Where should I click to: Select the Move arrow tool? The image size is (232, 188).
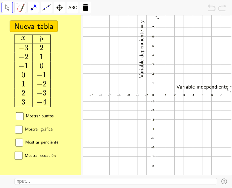pos(8,8)
